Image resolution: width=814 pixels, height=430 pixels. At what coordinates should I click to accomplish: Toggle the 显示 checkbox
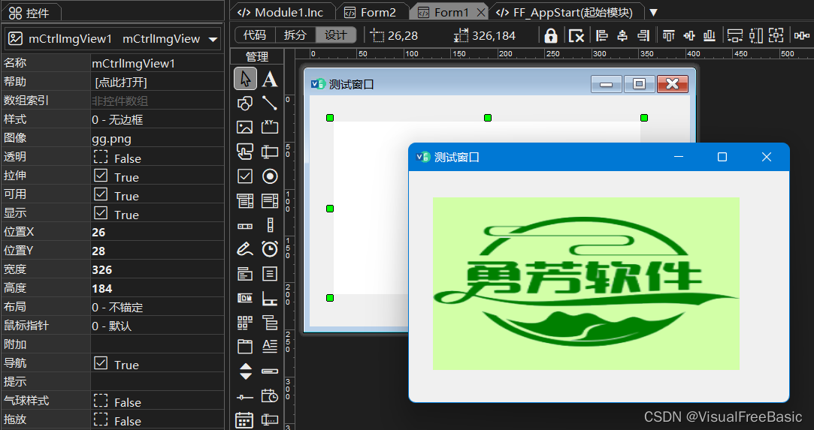click(101, 212)
